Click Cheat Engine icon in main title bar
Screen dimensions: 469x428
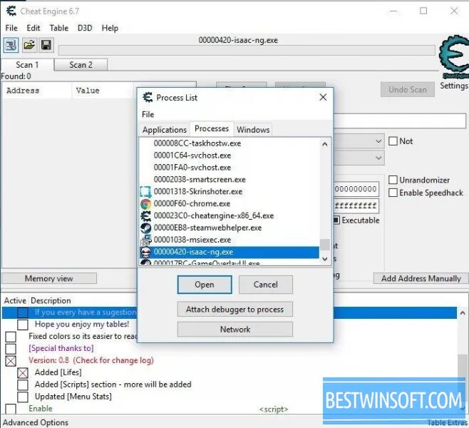pos(11,11)
